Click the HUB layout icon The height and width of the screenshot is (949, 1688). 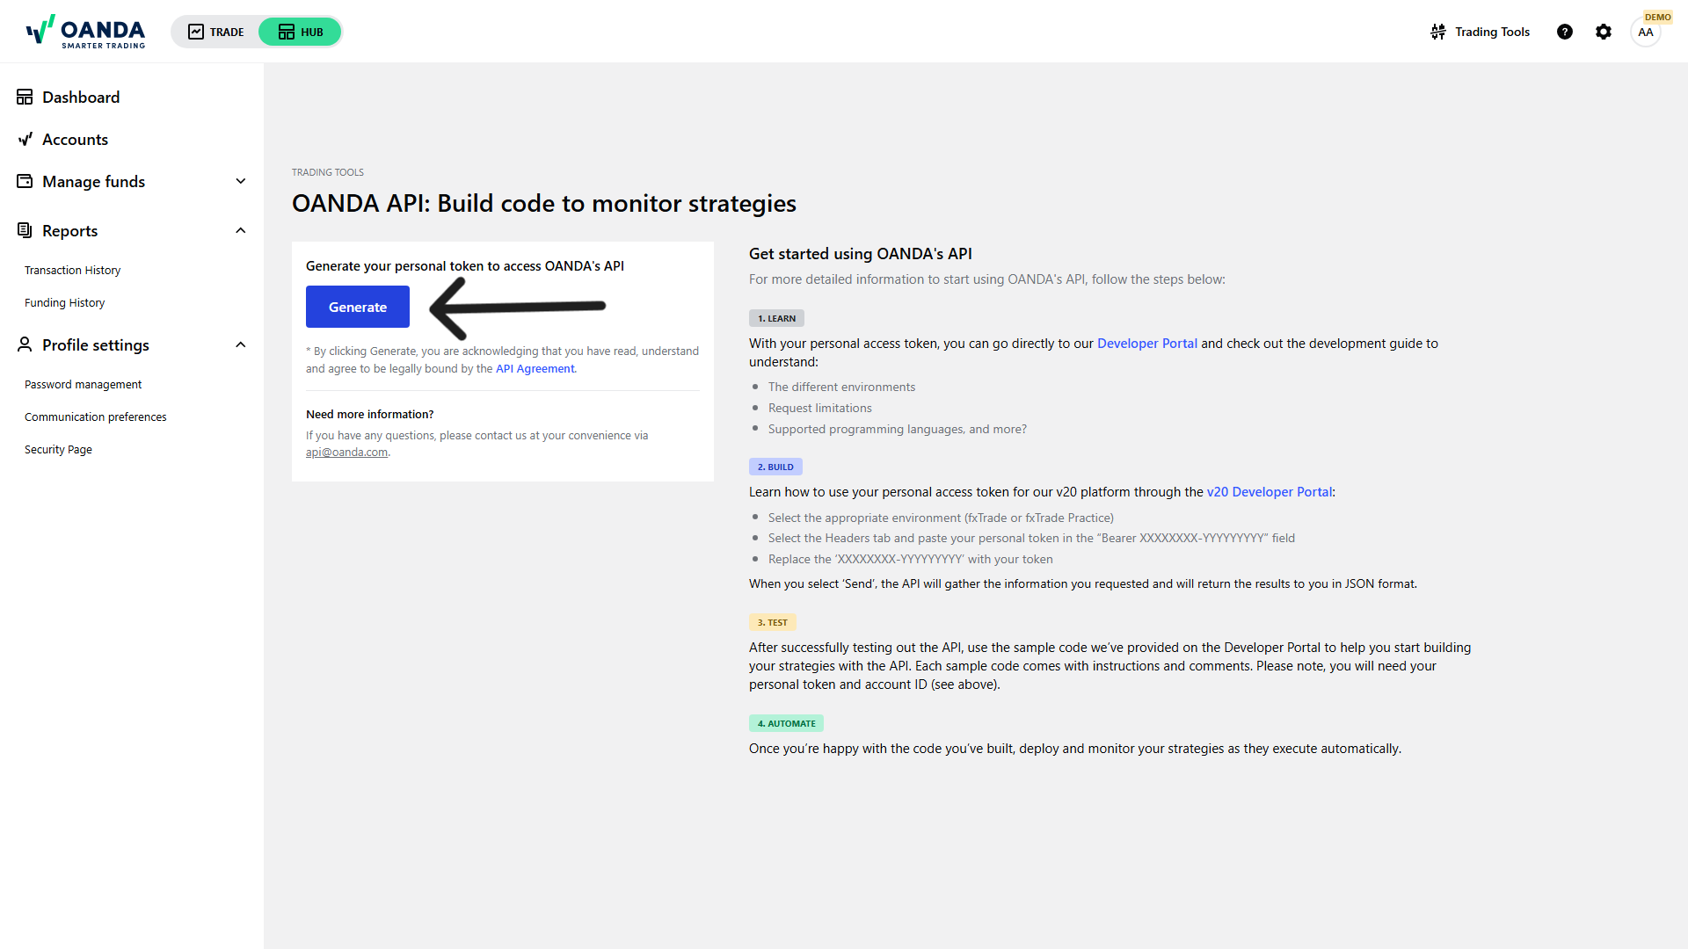(287, 32)
